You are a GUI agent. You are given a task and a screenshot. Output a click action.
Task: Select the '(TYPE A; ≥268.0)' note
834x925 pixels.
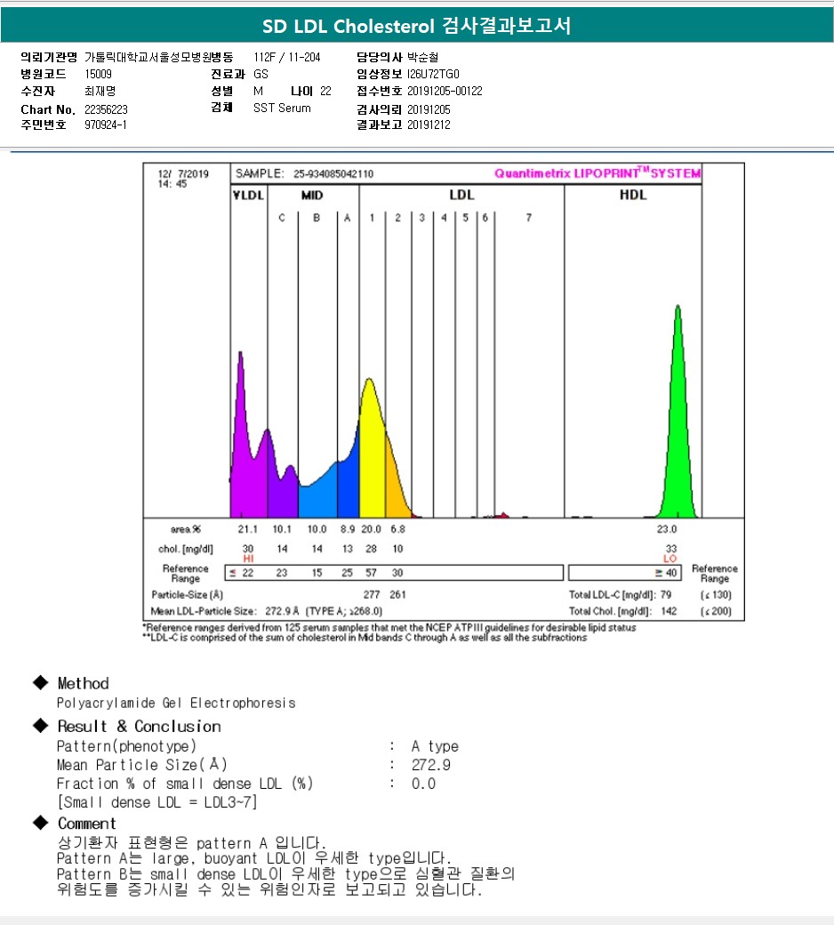pyautogui.click(x=344, y=611)
